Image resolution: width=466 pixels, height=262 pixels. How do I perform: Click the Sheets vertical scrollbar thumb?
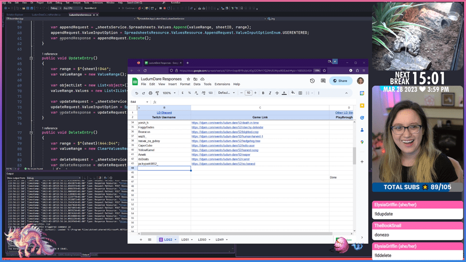[x=354, y=155]
